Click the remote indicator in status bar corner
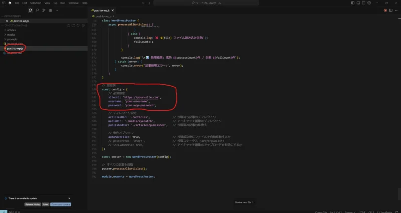The height and width of the screenshot is (213, 401). point(4,211)
